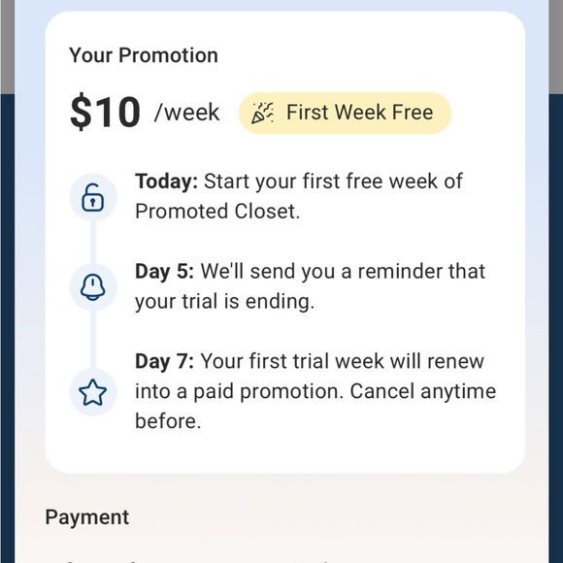The width and height of the screenshot is (563, 563).
Task: Click the unlocked padlock icon
Action: (92, 197)
